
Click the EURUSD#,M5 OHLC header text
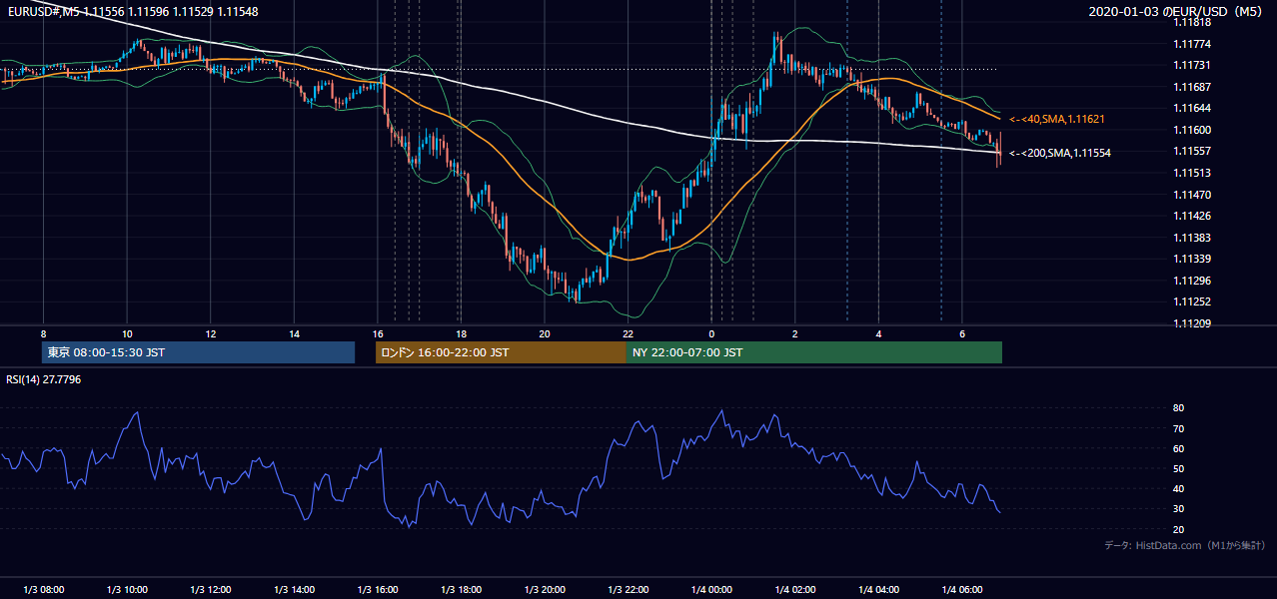(x=131, y=11)
